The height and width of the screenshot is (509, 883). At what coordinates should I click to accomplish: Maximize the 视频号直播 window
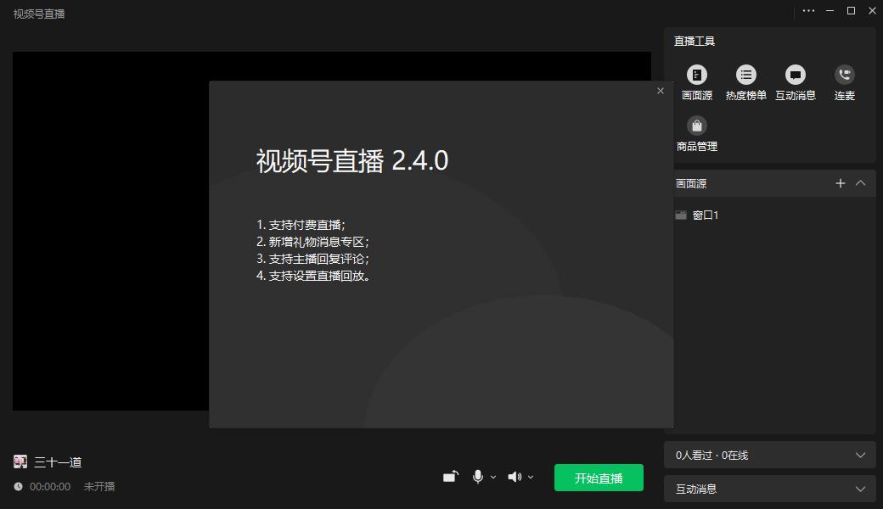[851, 11]
